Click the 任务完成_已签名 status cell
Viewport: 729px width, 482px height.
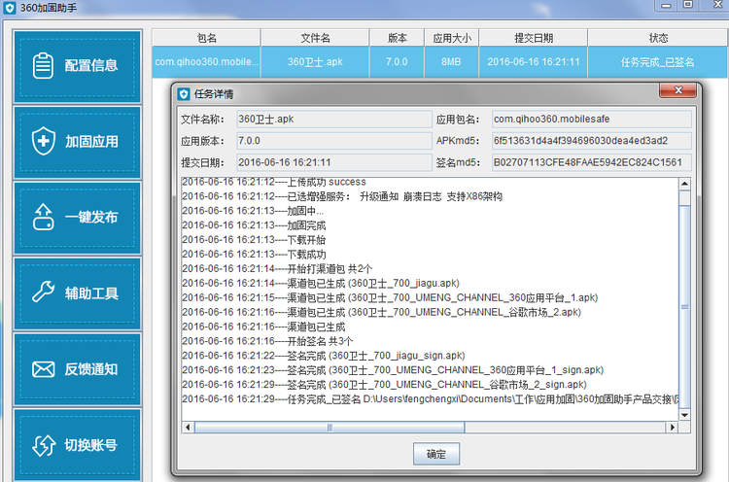pyautogui.click(x=658, y=62)
